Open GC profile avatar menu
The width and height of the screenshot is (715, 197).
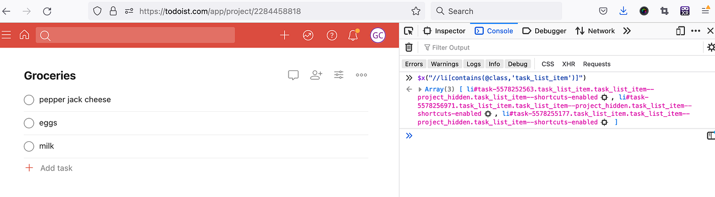[378, 35]
